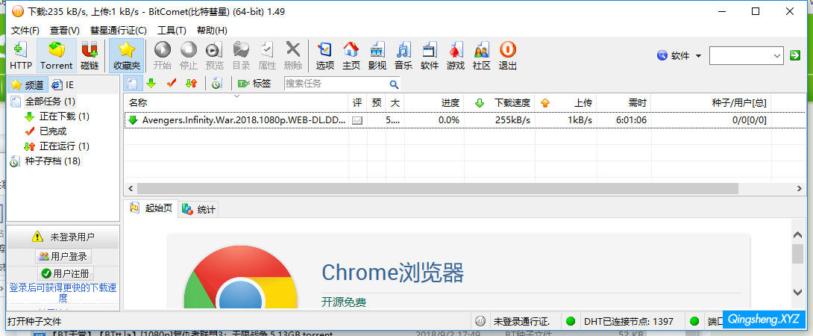This screenshot has height=336, width=813.
Task: Open the 帮助(H) menu
Action: [212, 30]
